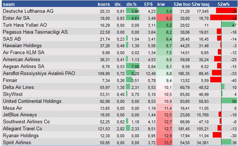238x146 pixels.
Task: Click United Continental green 52w% bar
Action: [x=229, y=101]
